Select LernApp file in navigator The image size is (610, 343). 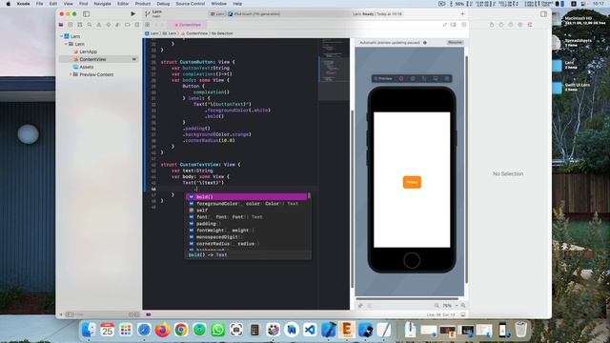[x=89, y=51]
